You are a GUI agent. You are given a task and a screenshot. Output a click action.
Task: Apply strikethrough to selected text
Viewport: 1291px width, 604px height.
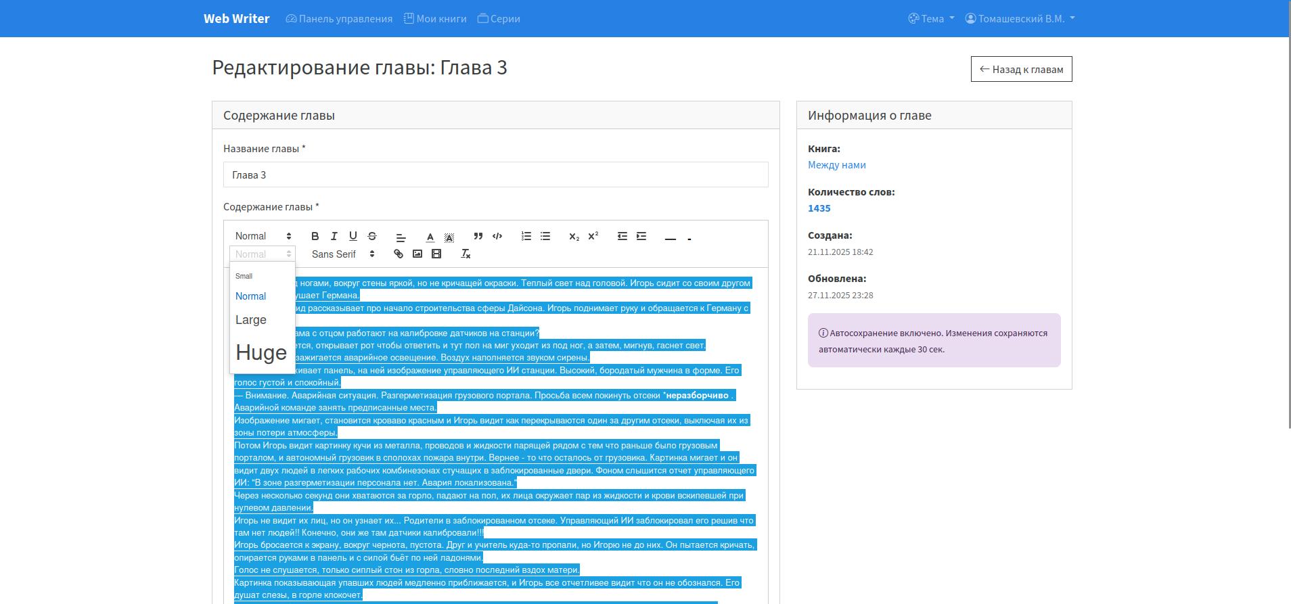(371, 236)
